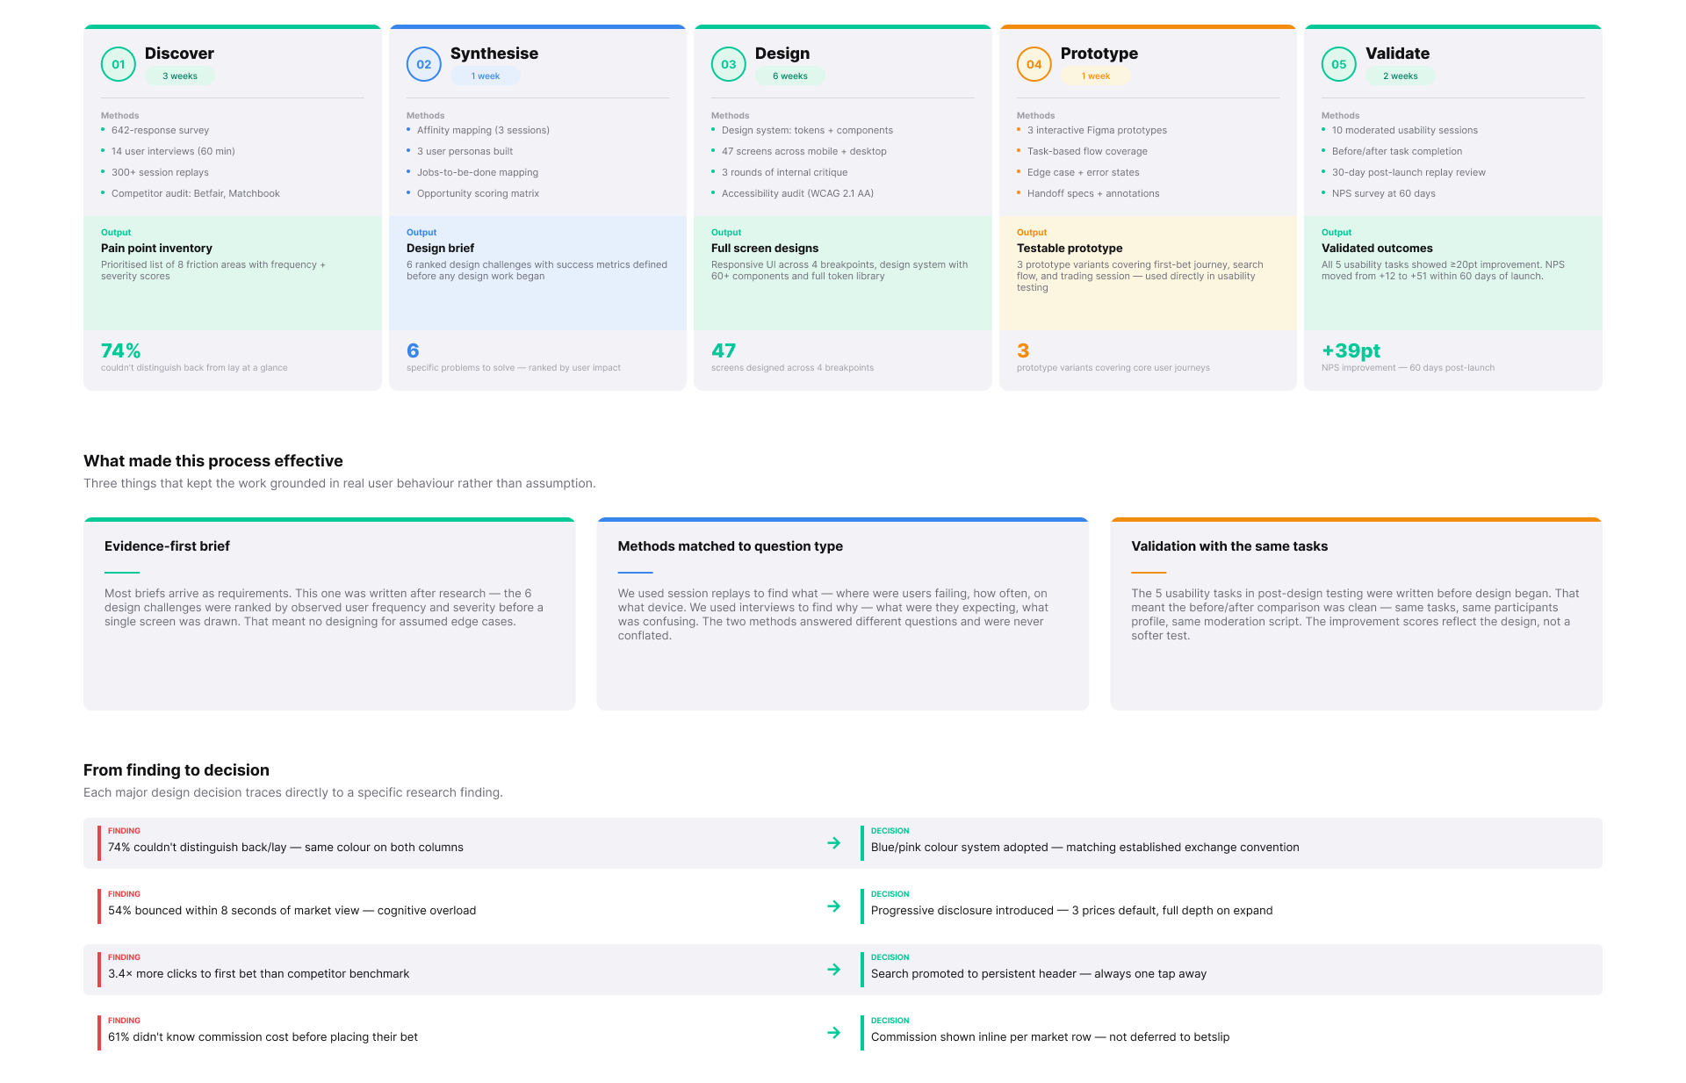Image resolution: width=1686 pixels, height=1083 pixels.
Task: Click the 02 Synthesise step circle
Action: click(423, 64)
